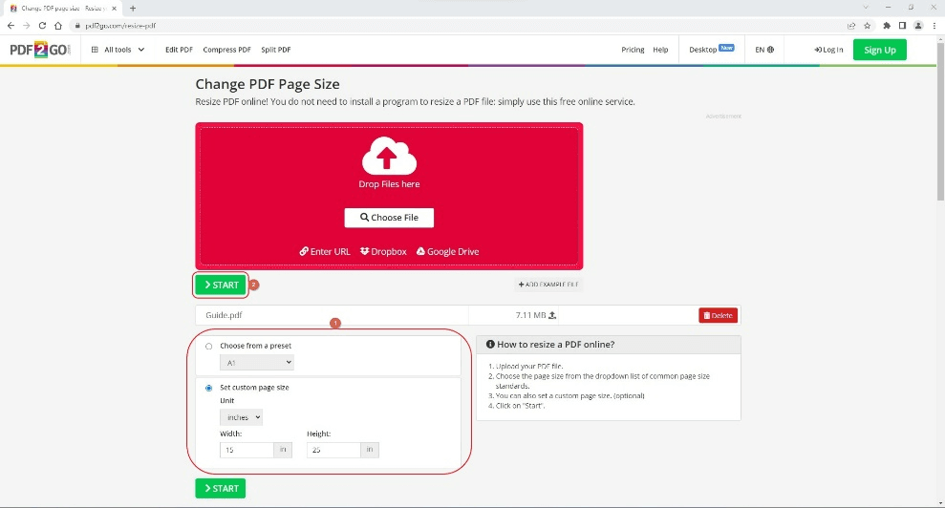Click the cloud upload icon

[389, 156]
